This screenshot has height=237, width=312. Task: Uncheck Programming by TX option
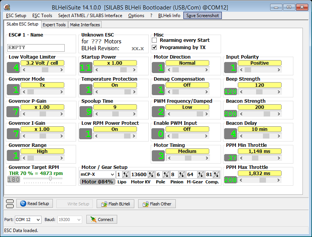(154, 48)
